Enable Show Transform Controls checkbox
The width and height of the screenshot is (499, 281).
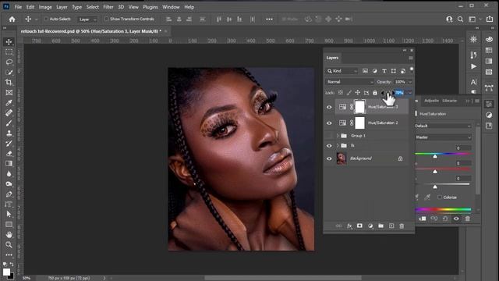click(106, 19)
